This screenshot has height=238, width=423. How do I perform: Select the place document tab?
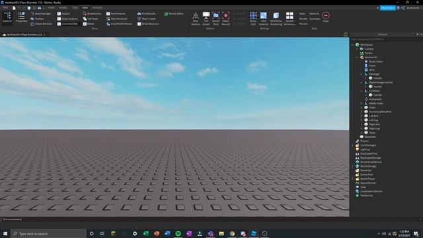click(24, 34)
